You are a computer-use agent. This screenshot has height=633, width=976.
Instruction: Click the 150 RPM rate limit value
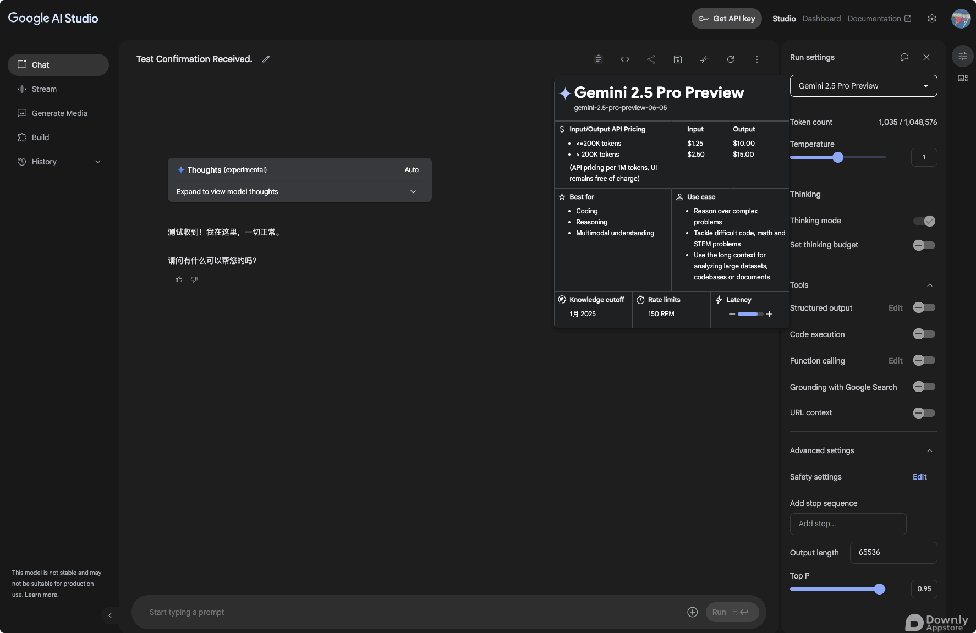(x=661, y=314)
